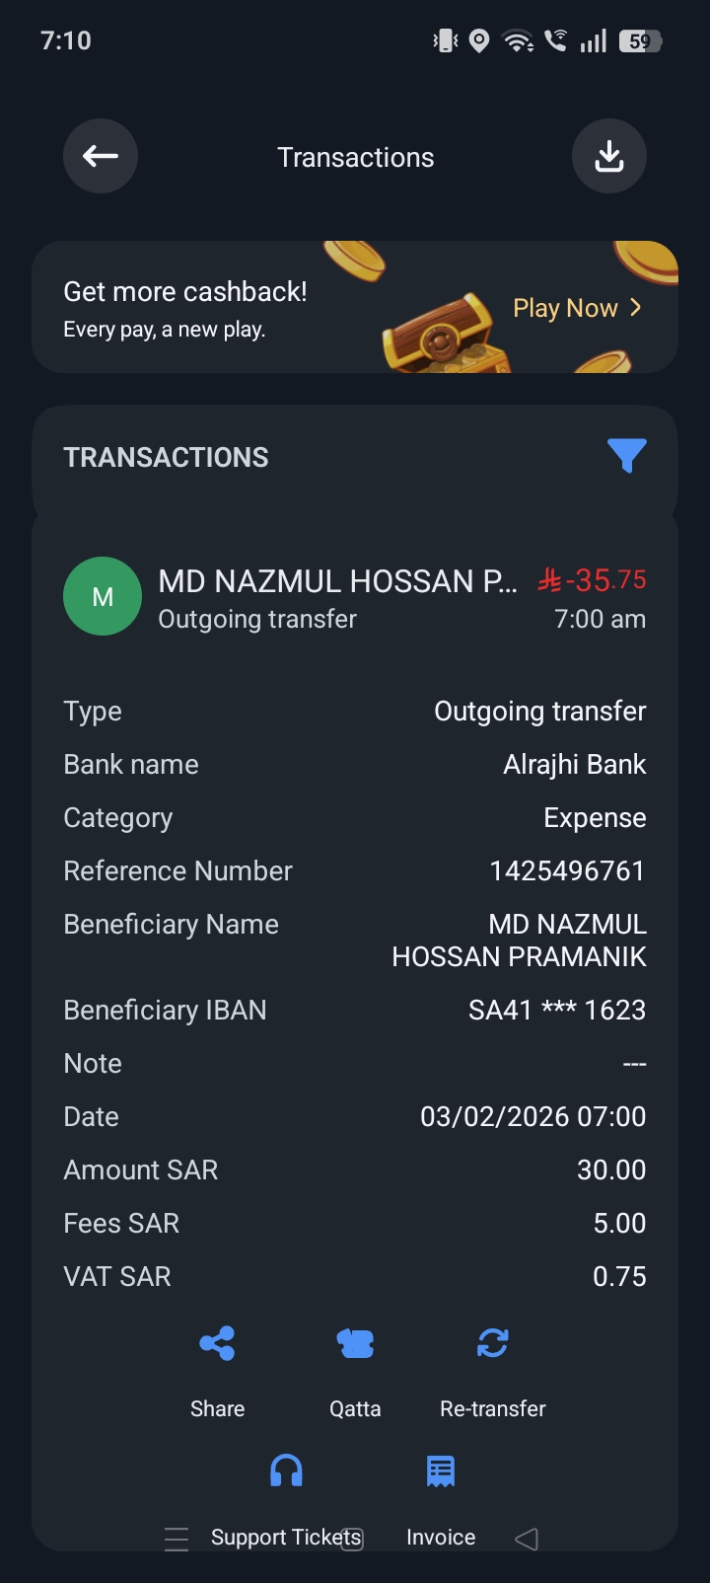The width and height of the screenshot is (710, 1583).
Task: Download the transactions statement
Action: (608, 156)
